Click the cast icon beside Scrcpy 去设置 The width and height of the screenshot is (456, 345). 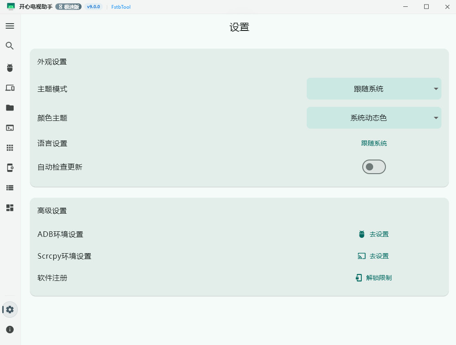point(361,256)
